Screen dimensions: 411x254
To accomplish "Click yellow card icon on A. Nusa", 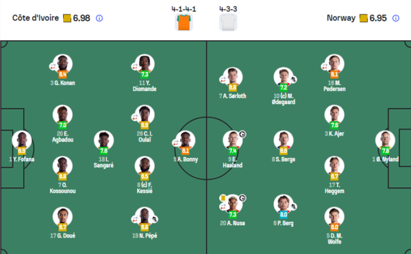I will (223, 198).
